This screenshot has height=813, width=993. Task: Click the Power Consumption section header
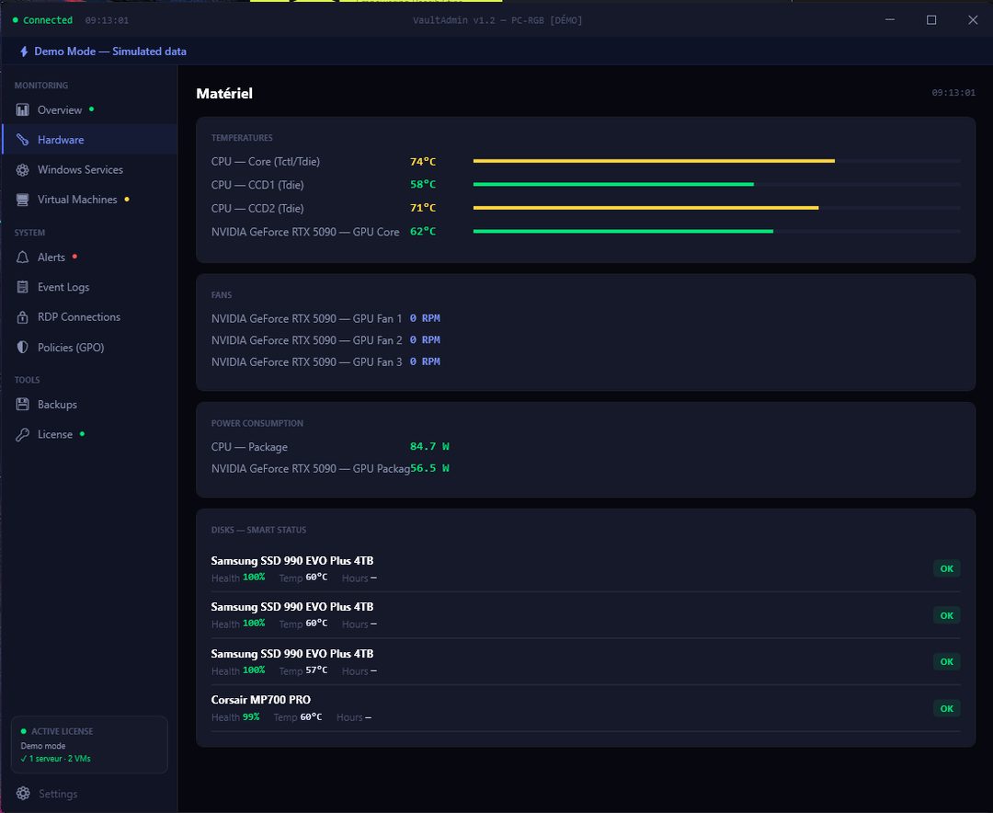[257, 423]
